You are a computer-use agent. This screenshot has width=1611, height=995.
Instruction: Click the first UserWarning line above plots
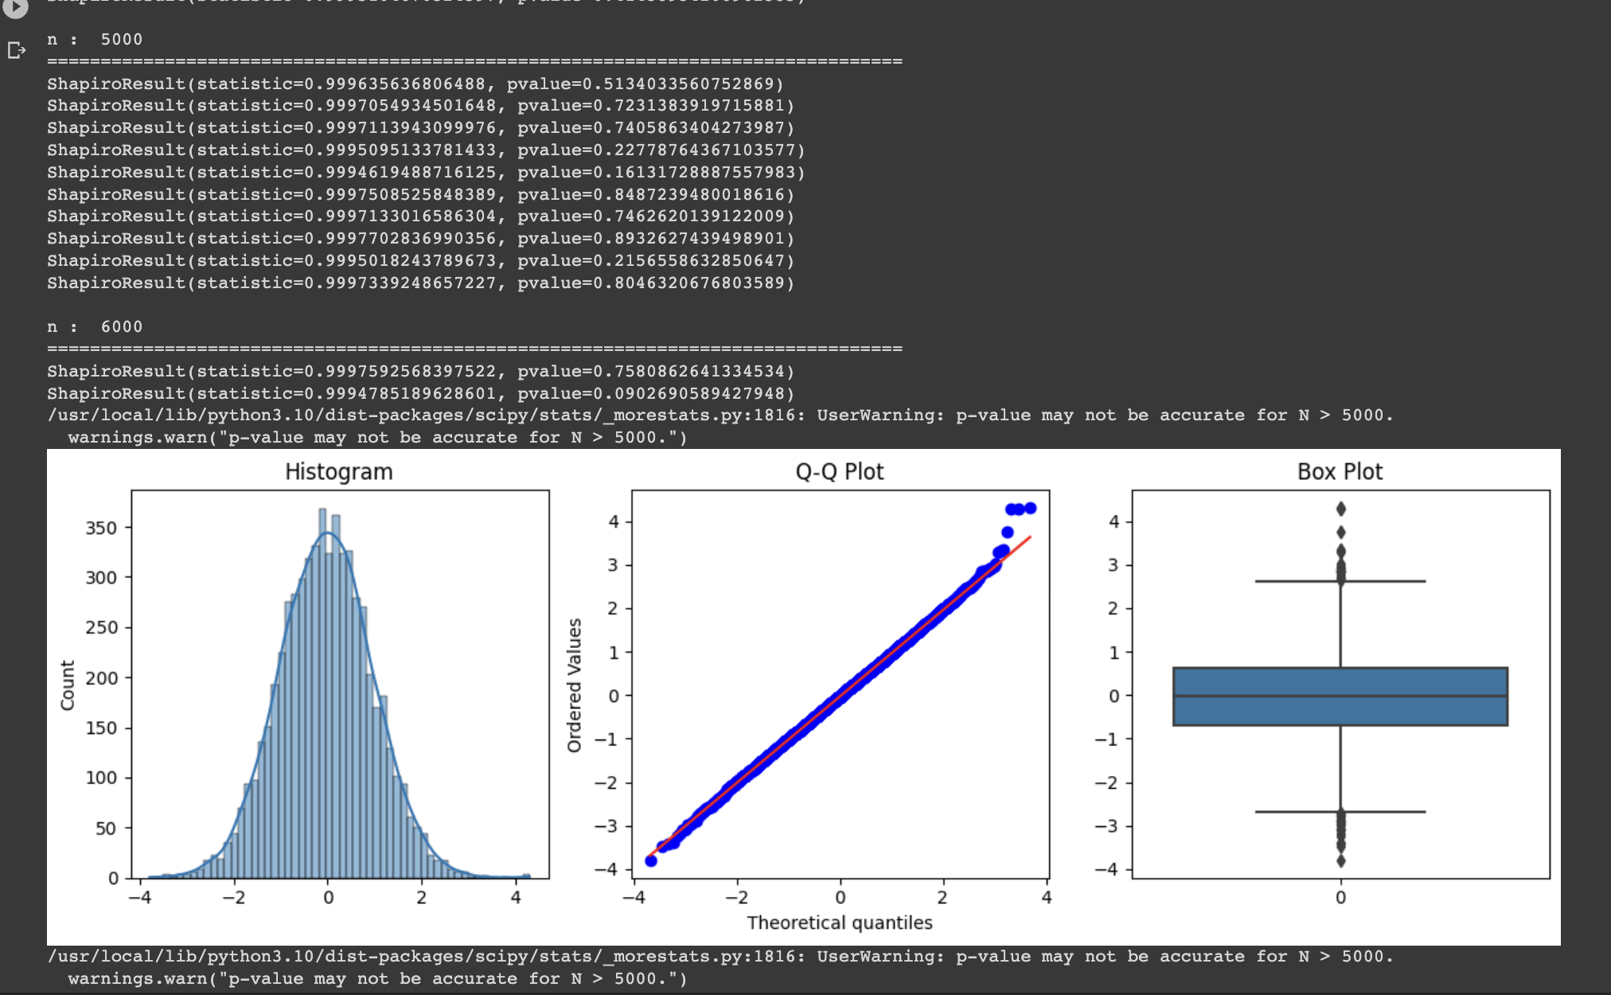(x=720, y=416)
